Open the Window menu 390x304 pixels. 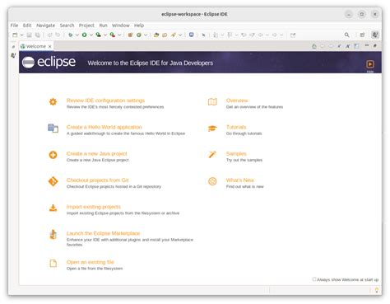point(121,26)
